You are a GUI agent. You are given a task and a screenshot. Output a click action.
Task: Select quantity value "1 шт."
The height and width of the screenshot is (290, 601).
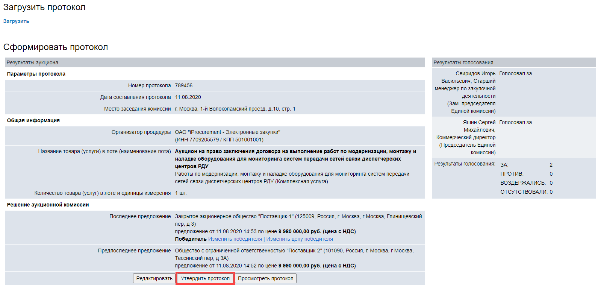181,193
